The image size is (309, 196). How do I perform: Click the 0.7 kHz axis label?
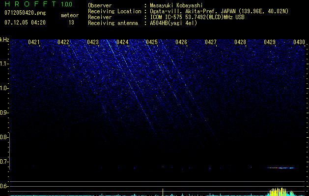[x=4, y=162]
